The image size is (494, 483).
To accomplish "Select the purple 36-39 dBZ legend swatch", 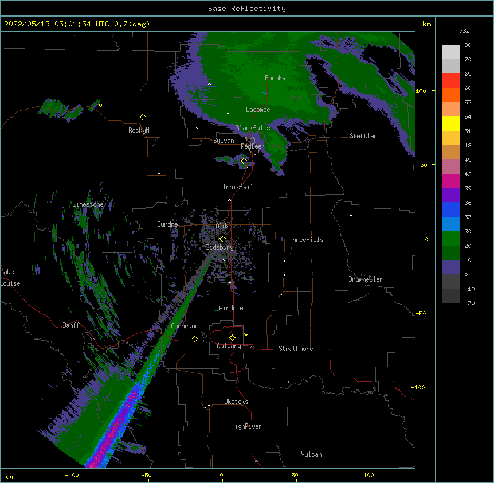I will (450, 196).
